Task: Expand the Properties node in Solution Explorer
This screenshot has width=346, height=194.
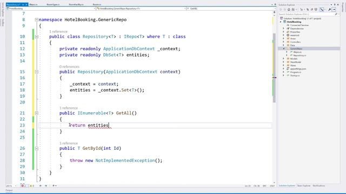Action: pos(284,32)
